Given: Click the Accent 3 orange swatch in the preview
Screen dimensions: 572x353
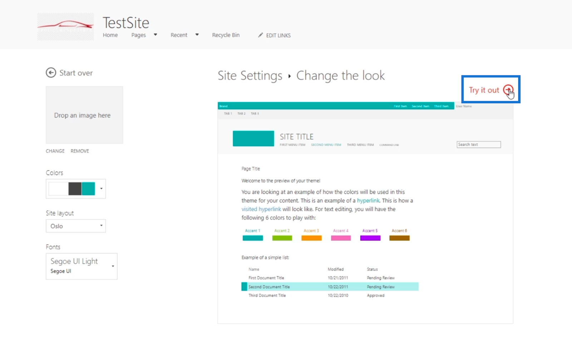Looking at the screenshot, I should point(311,238).
